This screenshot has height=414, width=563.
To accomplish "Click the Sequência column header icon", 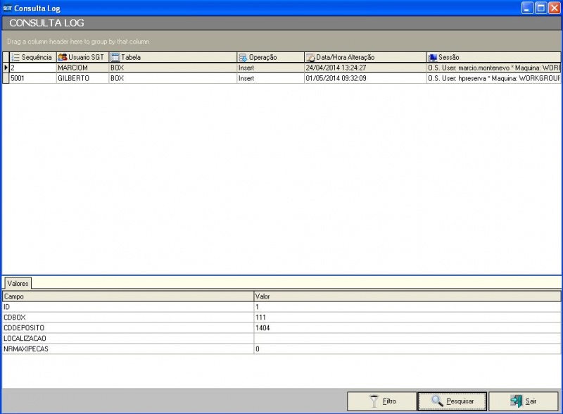I will (x=15, y=57).
